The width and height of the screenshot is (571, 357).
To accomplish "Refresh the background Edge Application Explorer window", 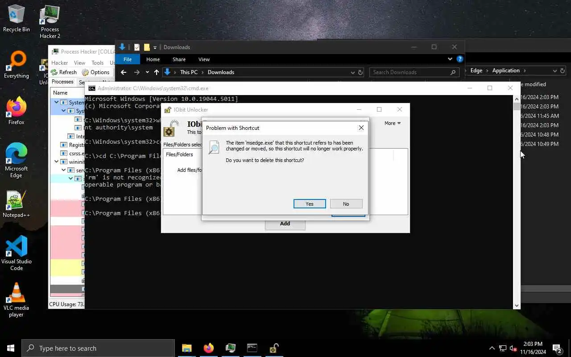I will click(563, 71).
